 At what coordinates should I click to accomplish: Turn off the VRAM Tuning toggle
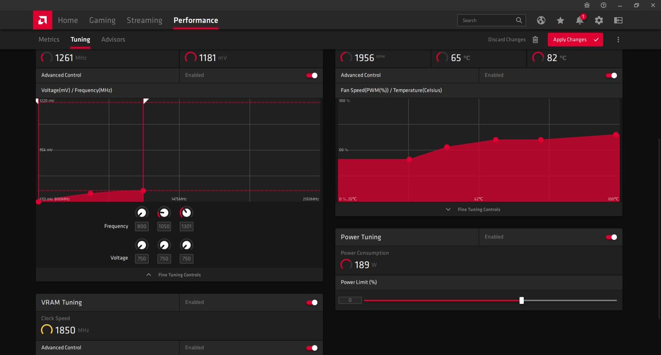(x=312, y=302)
